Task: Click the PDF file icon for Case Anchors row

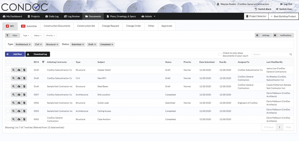Action: point(24,119)
